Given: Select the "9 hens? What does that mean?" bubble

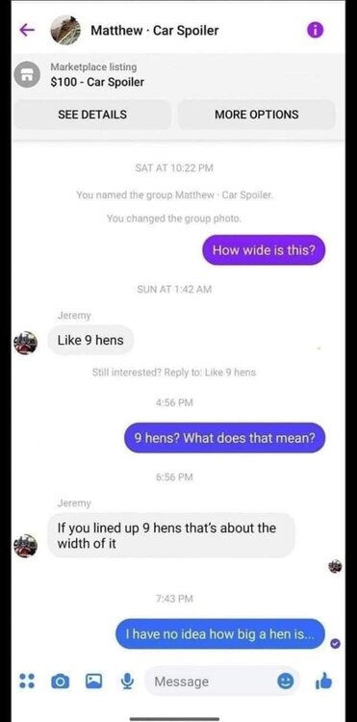Looking at the screenshot, I should coord(225,437).
